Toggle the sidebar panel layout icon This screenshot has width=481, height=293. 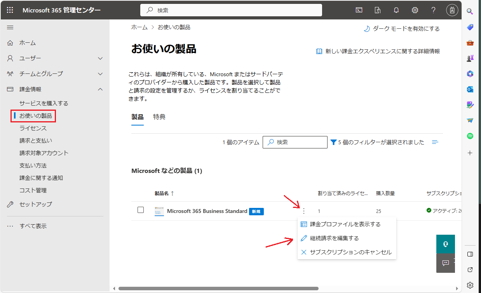(x=470, y=254)
